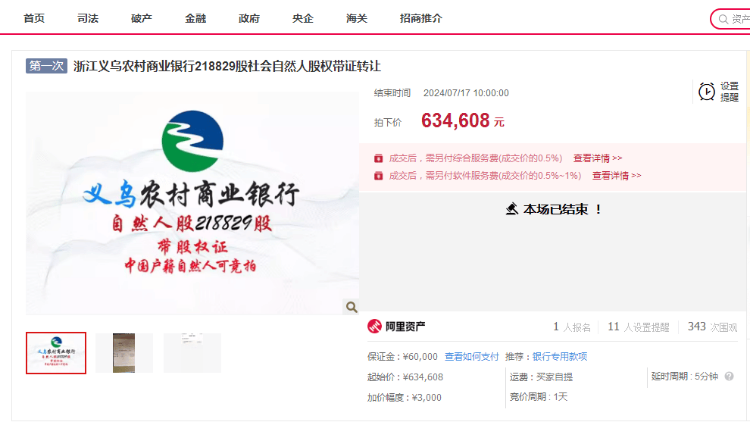Click the 运费：买家自提 text
This screenshot has width=750, height=422.
(x=541, y=377)
